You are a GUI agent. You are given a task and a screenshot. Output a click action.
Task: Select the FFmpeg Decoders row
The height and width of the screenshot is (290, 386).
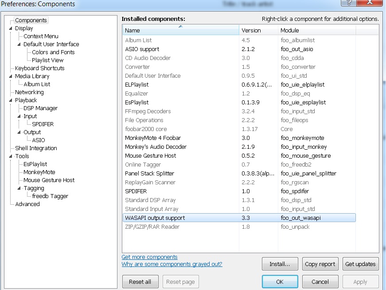(239, 111)
